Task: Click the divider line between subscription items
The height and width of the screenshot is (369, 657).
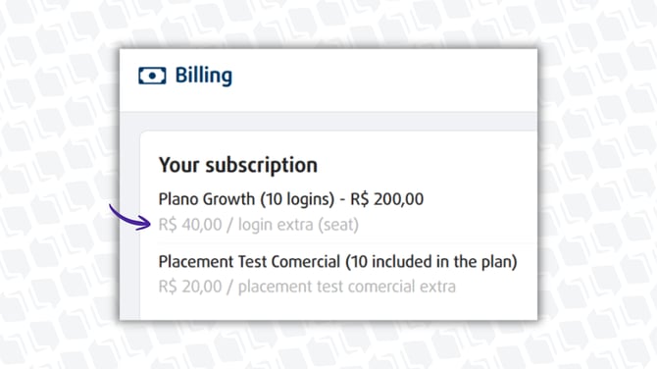Action: click(x=348, y=242)
